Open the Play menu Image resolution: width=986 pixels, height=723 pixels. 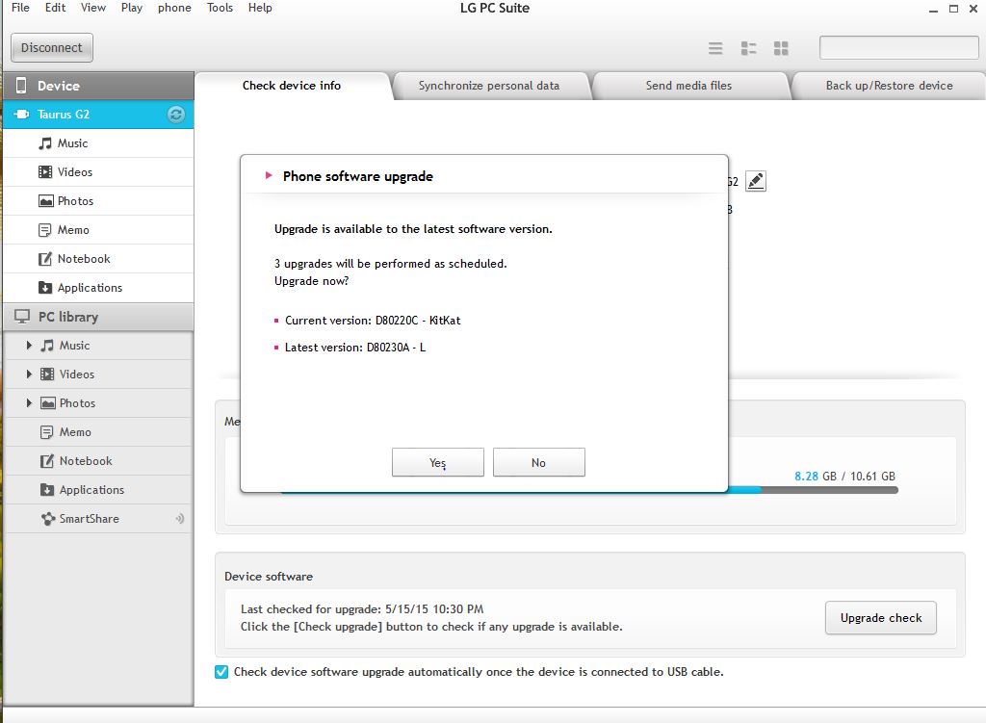132,8
